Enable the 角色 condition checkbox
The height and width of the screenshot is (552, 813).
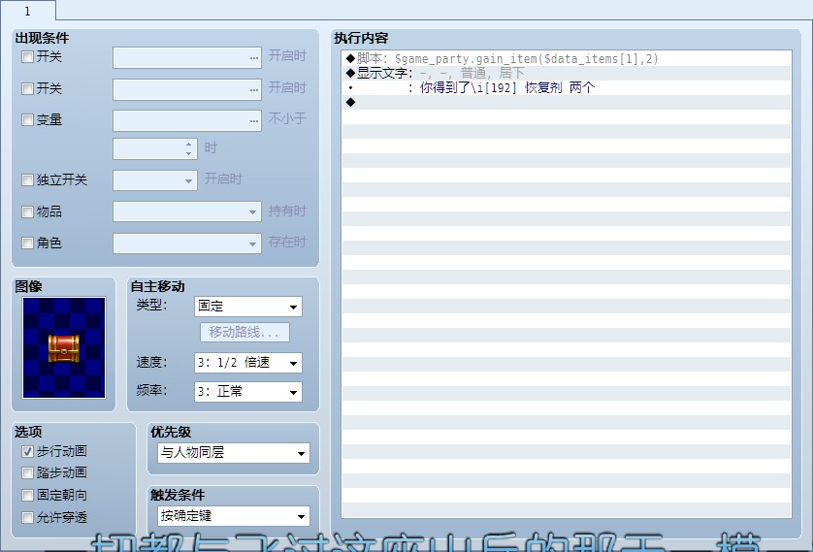27,244
